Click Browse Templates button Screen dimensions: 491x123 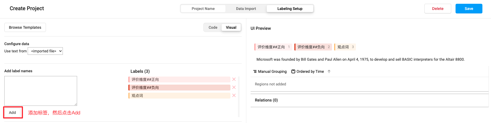[25, 27]
